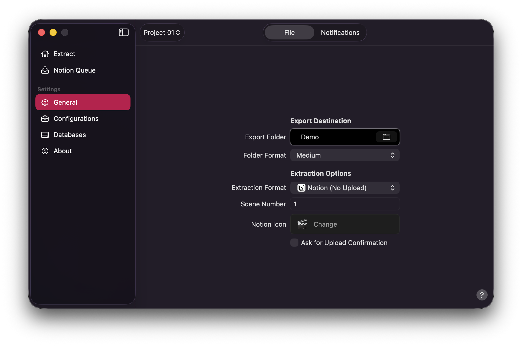Click the Databases stack icon
The height and width of the screenshot is (346, 522).
pos(45,135)
